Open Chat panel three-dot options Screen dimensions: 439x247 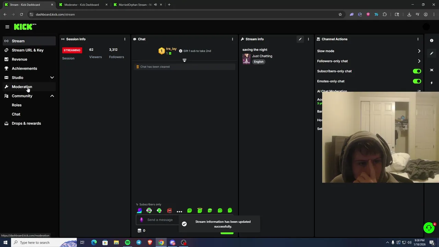233,39
